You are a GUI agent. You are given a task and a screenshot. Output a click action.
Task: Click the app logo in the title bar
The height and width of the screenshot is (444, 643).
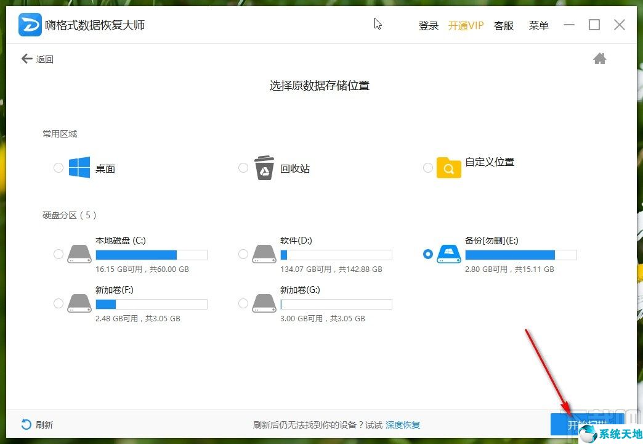point(30,25)
